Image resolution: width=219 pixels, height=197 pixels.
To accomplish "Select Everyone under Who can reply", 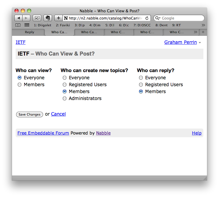I will (141, 78).
